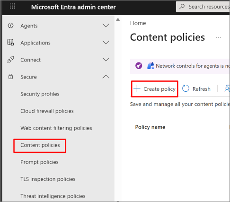Viewport: 230px width, 202px height.
Task: Expand the Applications section chevron
Action: tap(106, 42)
